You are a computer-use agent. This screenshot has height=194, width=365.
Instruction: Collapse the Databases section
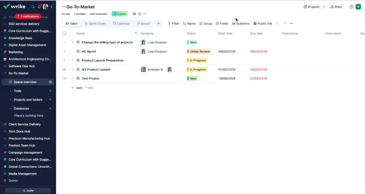(x=10, y=108)
